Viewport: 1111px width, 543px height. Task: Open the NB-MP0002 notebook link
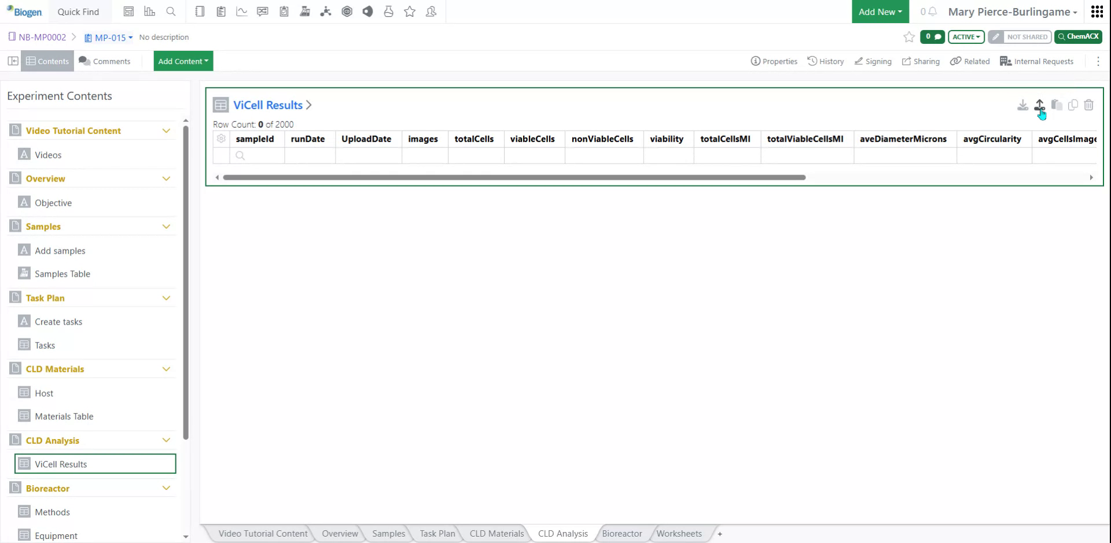(42, 37)
